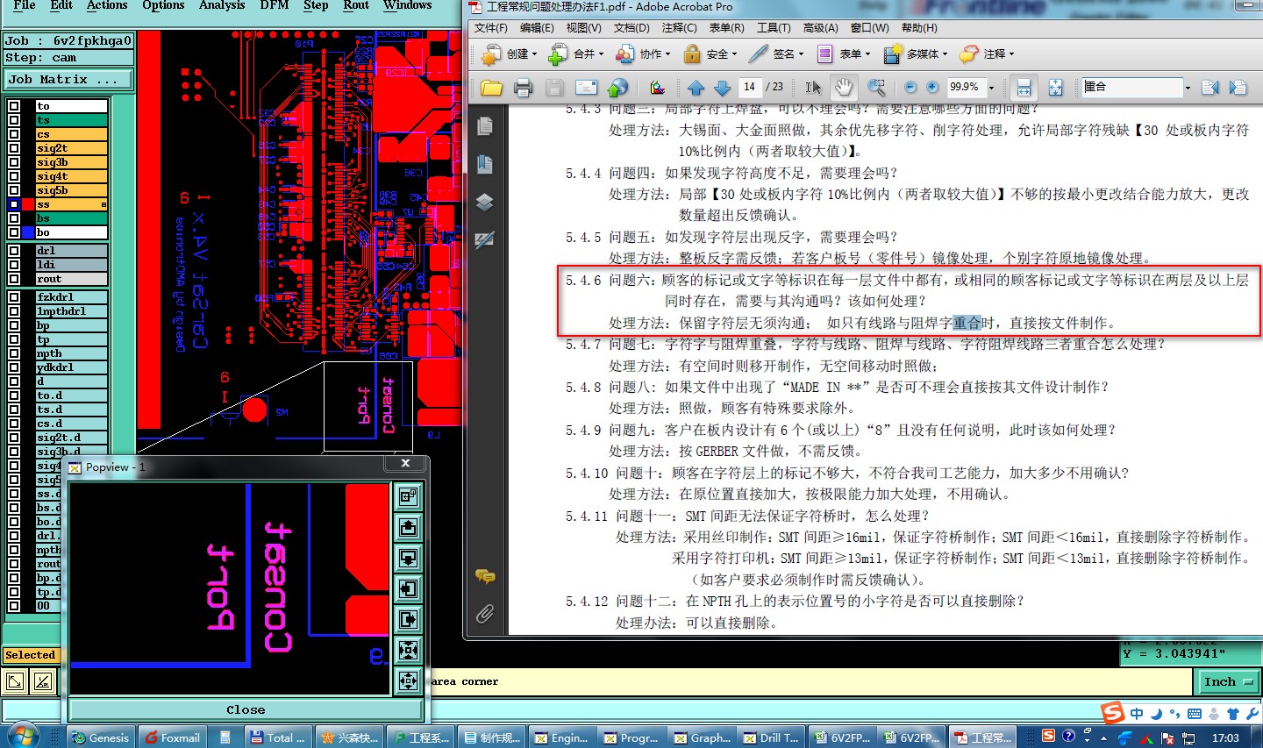The width and height of the screenshot is (1263, 748).
Task: Expand the 签名 (Sign) dropdown
Action: pos(801,54)
